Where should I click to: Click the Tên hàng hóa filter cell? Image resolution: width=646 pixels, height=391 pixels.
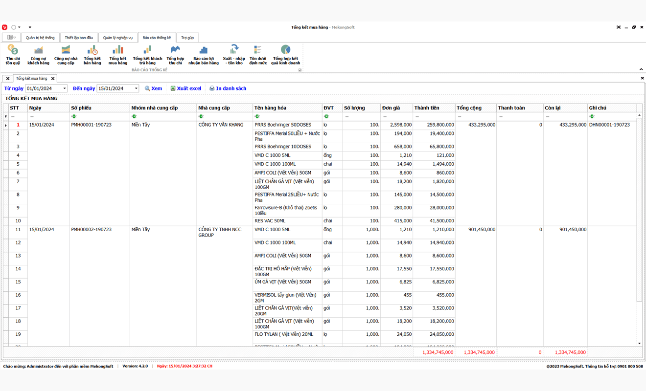pyautogui.click(x=287, y=116)
